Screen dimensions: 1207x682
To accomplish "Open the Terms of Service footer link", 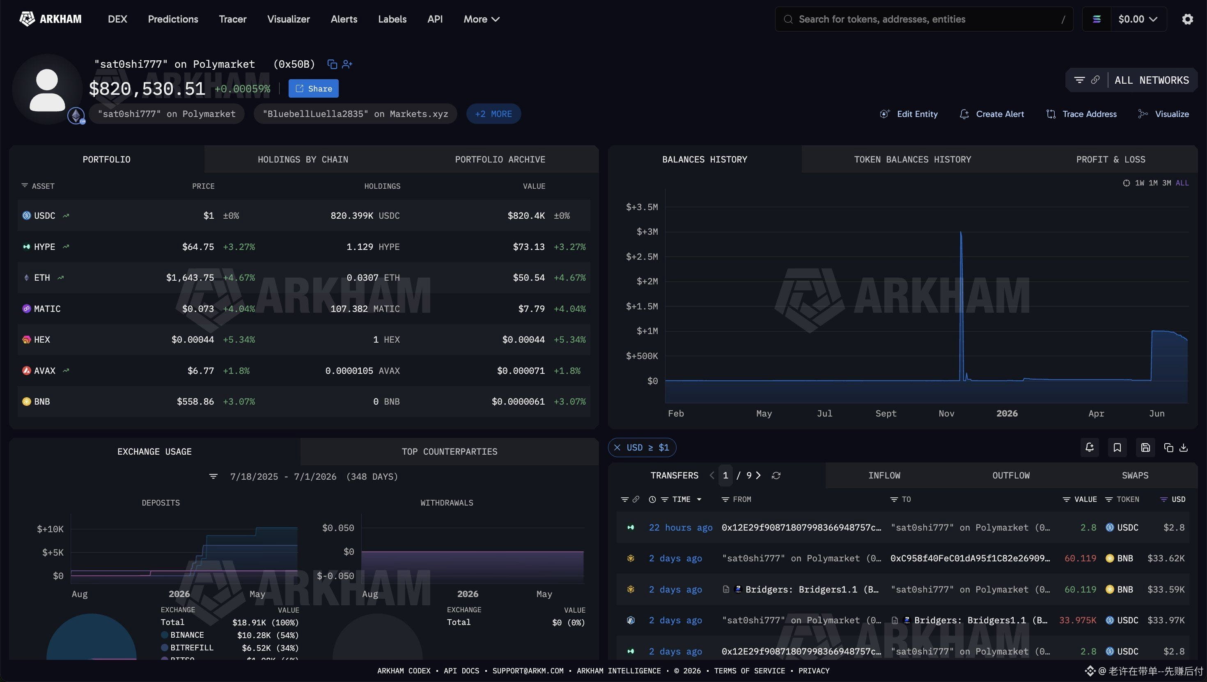I will pyautogui.click(x=750, y=671).
